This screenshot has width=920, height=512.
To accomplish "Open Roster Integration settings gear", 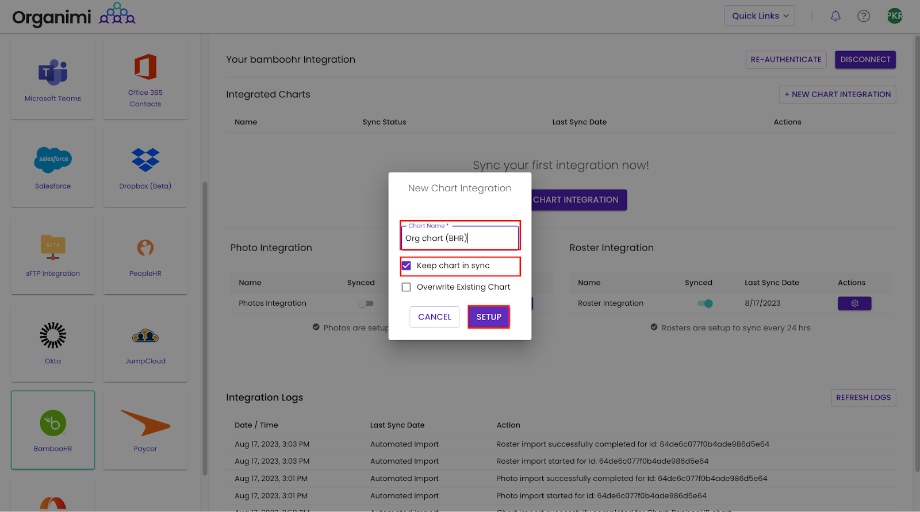I will pyautogui.click(x=854, y=303).
